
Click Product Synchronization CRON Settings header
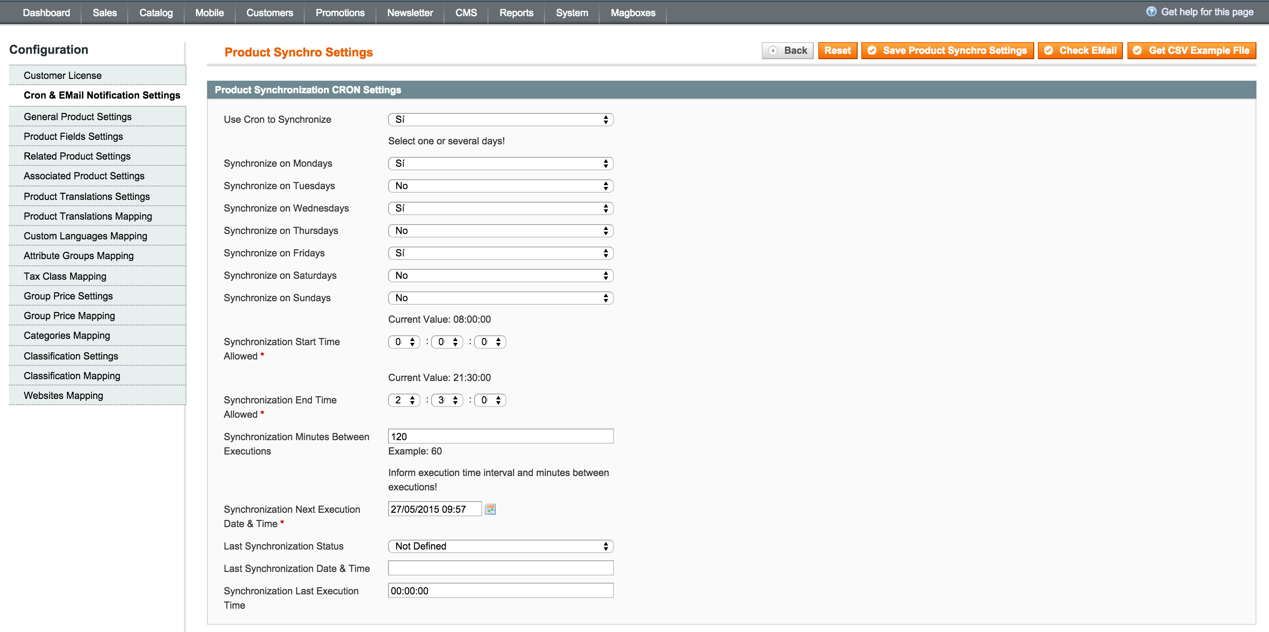(x=731, y=90)
